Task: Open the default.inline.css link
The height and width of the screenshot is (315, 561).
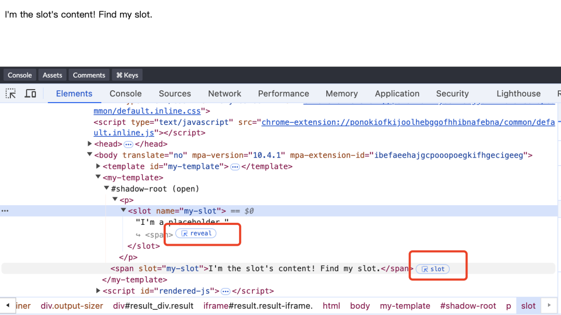Action: click(x=147, y=111)
